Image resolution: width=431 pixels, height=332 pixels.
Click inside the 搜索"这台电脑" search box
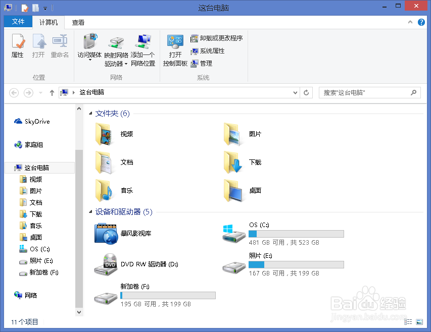364,92
